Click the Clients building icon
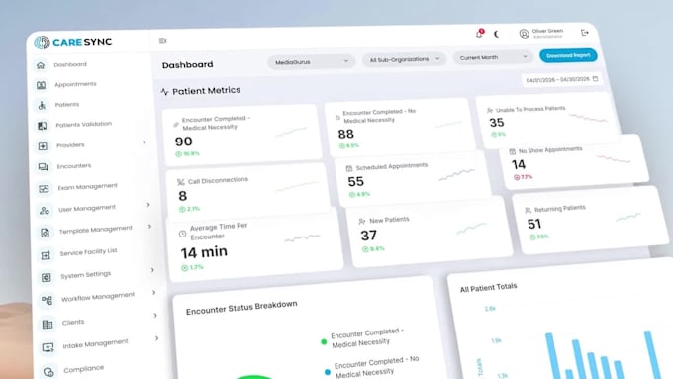 [x=48, y=324]
